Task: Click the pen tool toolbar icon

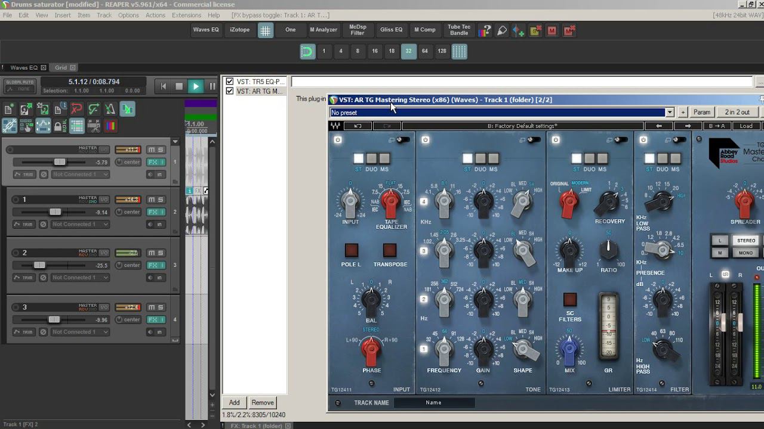Action: [x=502, y=30]
